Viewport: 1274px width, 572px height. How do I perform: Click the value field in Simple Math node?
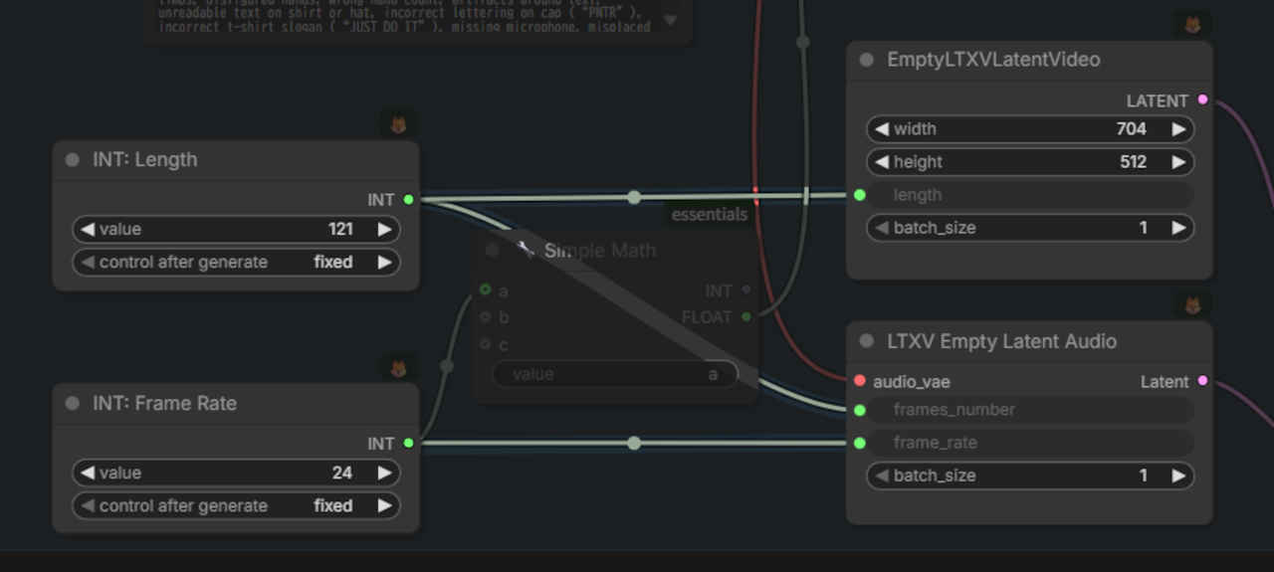pos(614,375)
